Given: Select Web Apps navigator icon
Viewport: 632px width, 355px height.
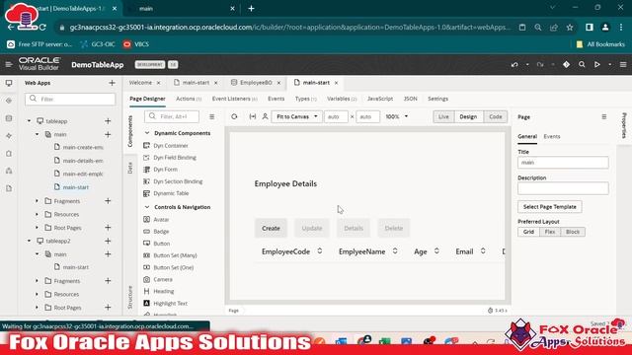Looking at the screenshot, I should [9, 83].
